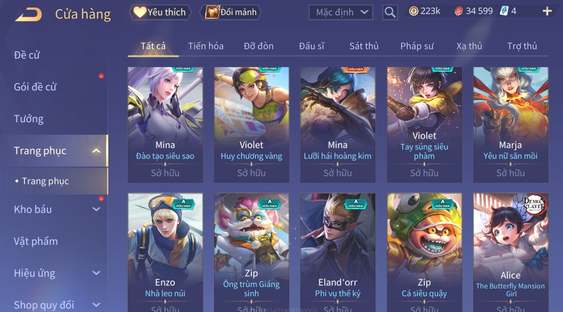Tap the gold coin balance icon
The width and height of the screenshot is (563, 312).
point(413,11)
